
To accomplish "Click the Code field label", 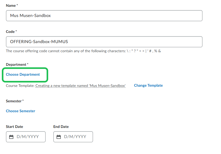I will [10, 32].
